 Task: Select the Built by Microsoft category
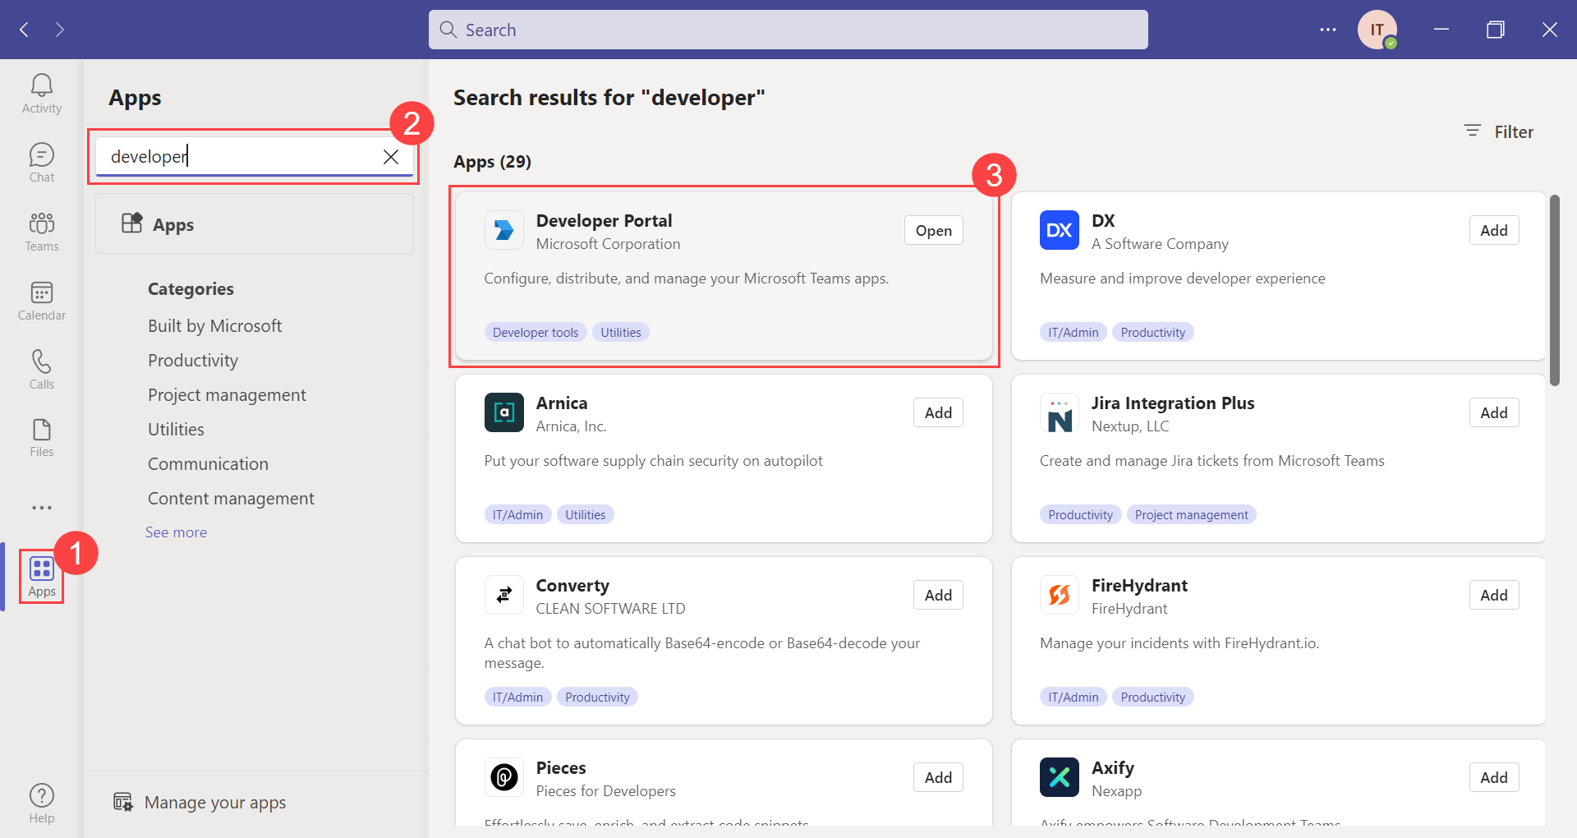tap(214, 325)
